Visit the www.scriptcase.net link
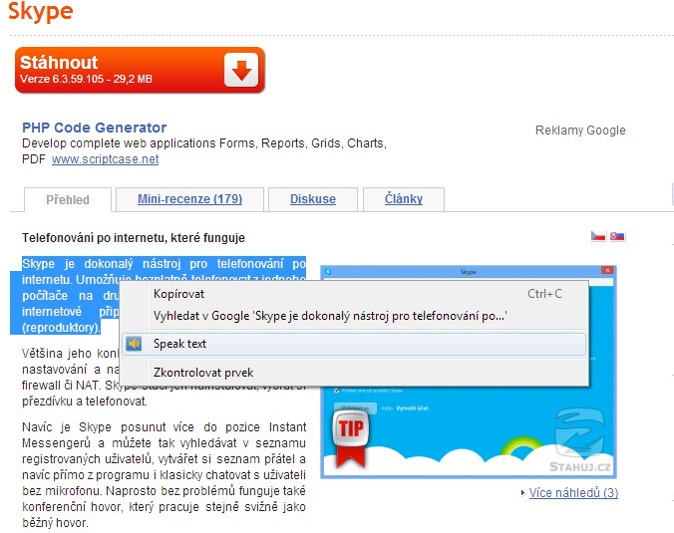 [106, 159]
